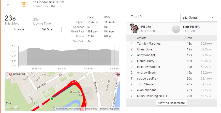The width and height of the screenshot is (221, 113).
Task: Click the gray Your PR avatar
Action: click(x=176, y=29)
